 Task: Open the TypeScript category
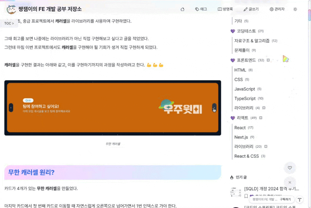[x=249, y=98]
